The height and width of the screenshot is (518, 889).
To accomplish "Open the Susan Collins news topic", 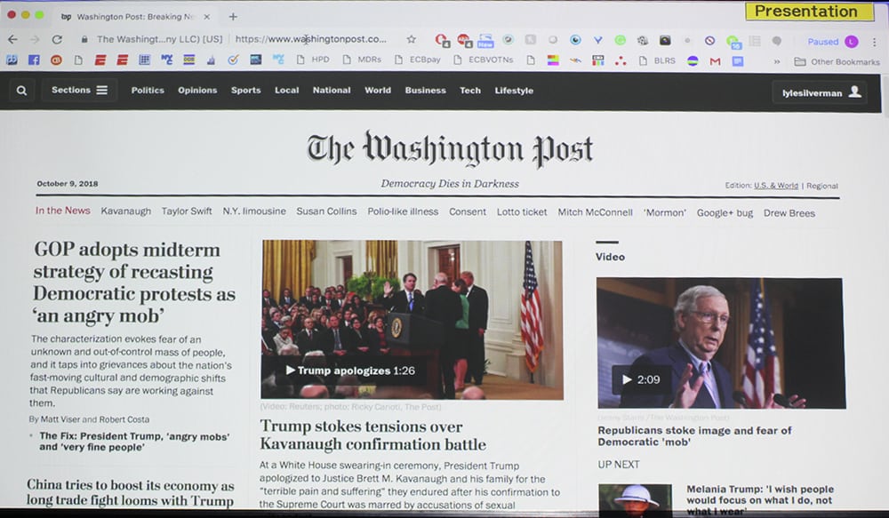I will pos(326,211).
